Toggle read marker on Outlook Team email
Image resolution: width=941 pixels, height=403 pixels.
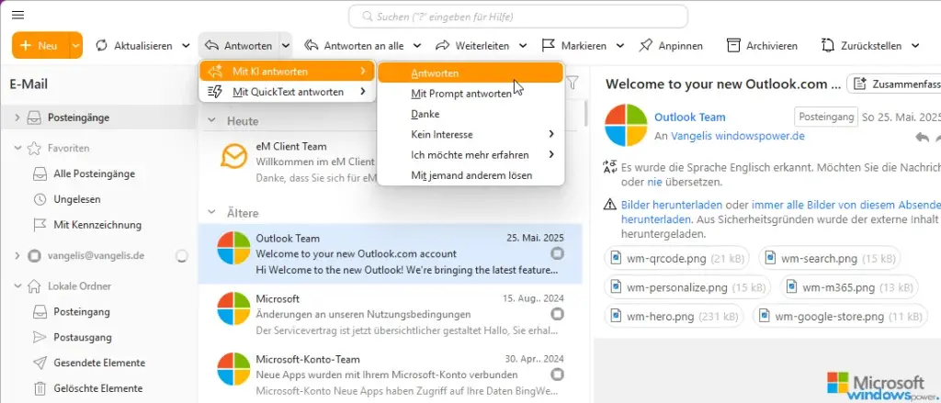coord(558,253)
